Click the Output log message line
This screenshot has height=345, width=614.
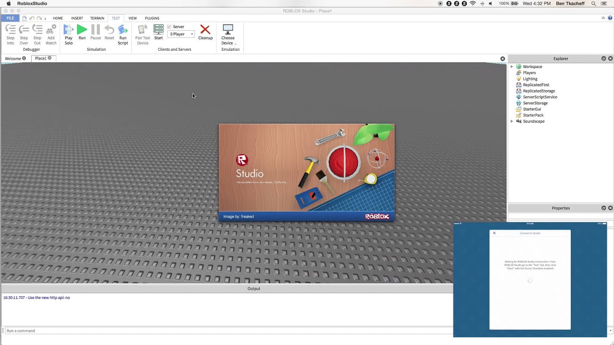coord(36,298)
